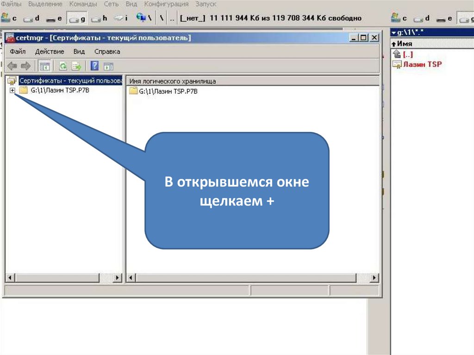Click the certmgr title bar application icon
The width and height of the screenshot is (474, 355).
[10, 38]
